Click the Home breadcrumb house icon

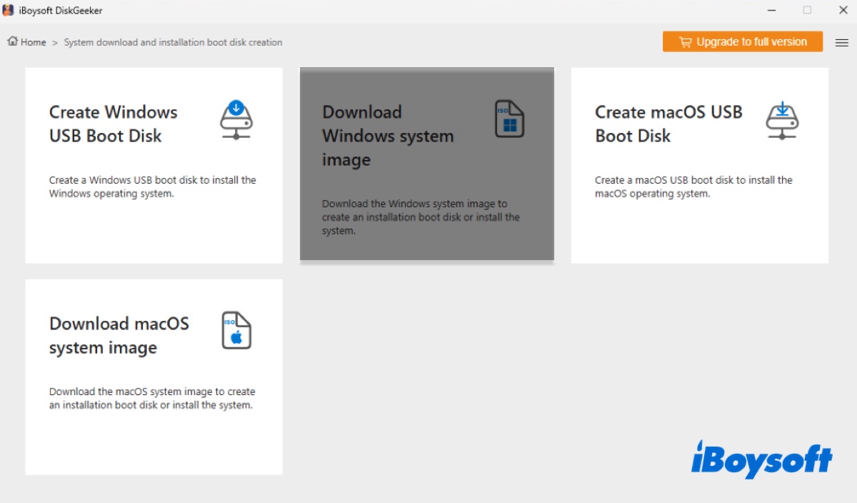click(11, 41)
